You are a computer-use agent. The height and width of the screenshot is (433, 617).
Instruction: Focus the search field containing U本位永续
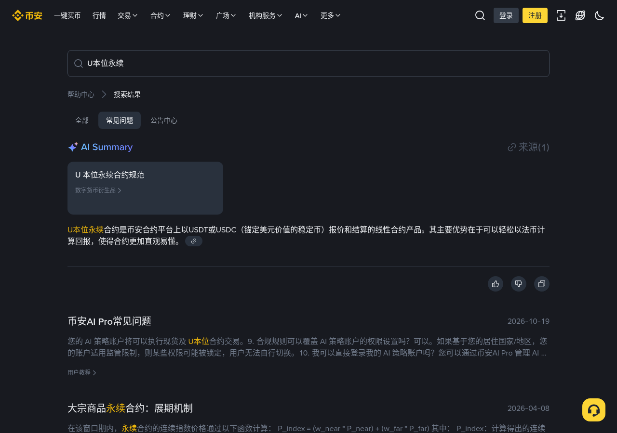308,64
